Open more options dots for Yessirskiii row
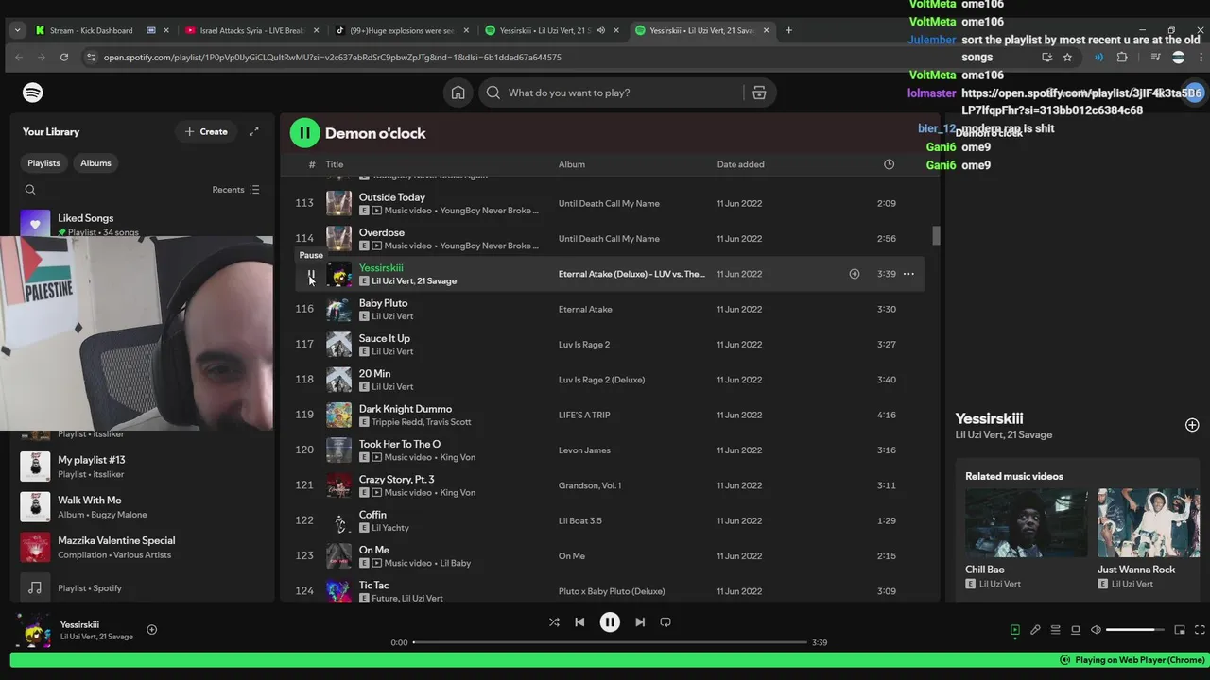Screen dimensions: 1210x680 coord(908,274)
